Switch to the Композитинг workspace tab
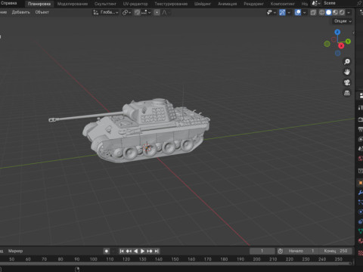Image resolution: width=363 pixels, height=272 pixels. (283, 4)
